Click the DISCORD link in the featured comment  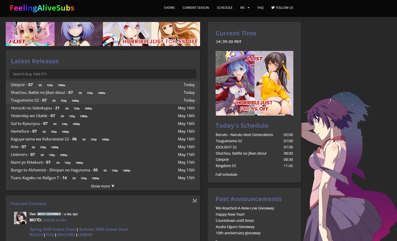coord(66,235)
